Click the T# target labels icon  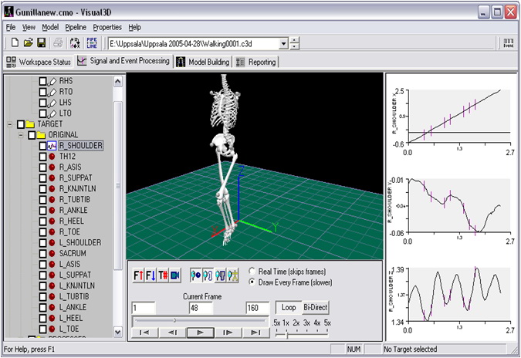tap(163, 275)
